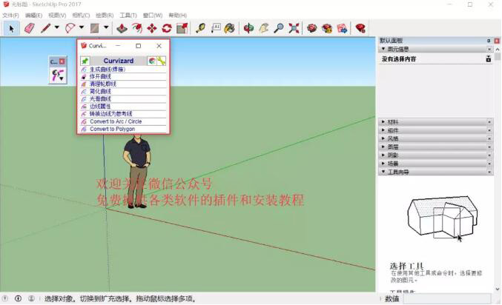Select the Rectangle shape tool

[94, 28]
